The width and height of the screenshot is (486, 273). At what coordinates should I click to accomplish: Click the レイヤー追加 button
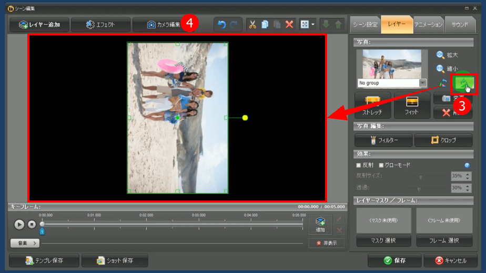[39, 24]
